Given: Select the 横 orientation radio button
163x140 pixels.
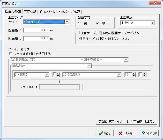Looking at the screenshot, I should [x=98, y=23].
